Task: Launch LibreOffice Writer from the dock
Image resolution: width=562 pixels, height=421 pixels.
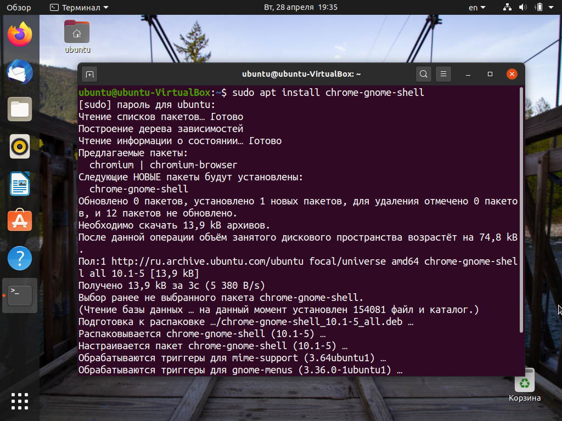Action: point(20,184)
